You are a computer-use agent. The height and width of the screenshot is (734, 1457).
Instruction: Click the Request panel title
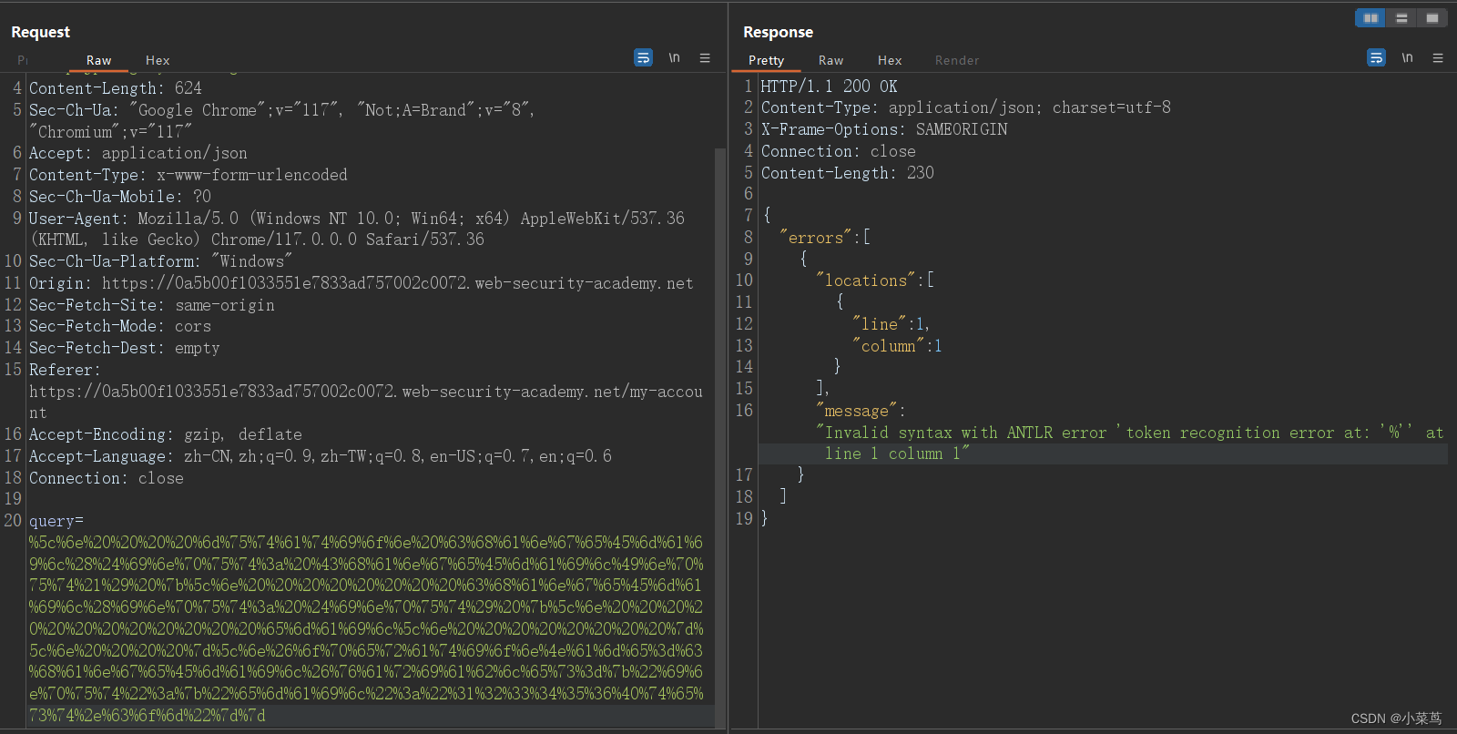41,32
